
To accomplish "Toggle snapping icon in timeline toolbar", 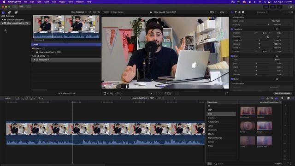I will tap(276, 98).
